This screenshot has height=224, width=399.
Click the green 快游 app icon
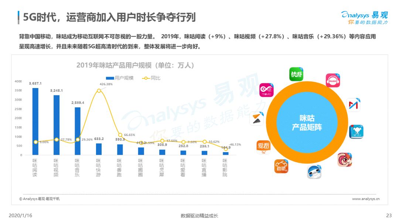coord(296,74)
